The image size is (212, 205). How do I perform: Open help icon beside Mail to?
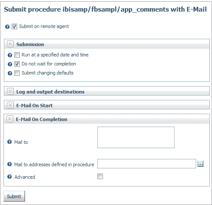(x=9, y=142)
